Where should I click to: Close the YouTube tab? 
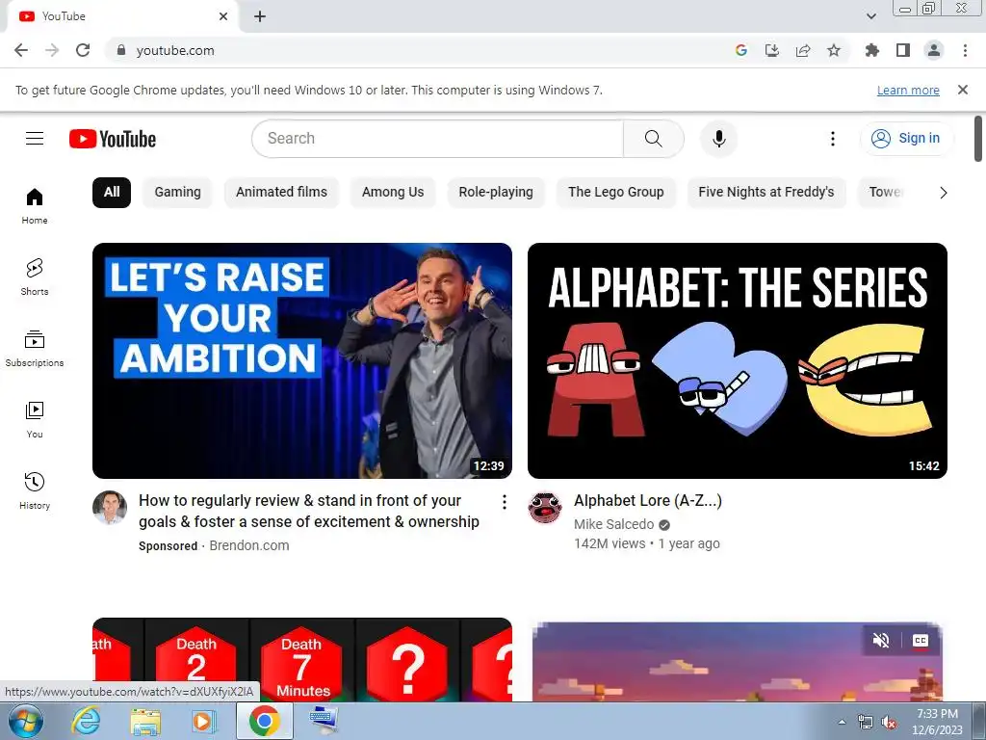pyautogui.click(x=223, y=16)
